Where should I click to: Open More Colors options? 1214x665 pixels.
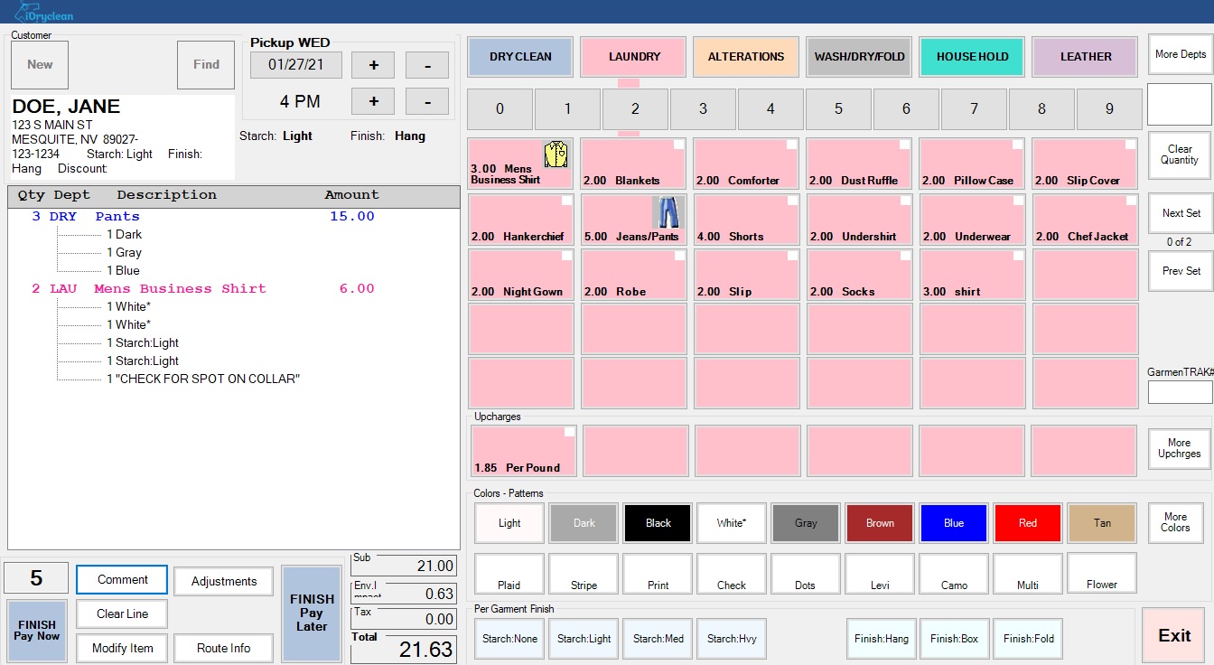[x=1175, y=522]
